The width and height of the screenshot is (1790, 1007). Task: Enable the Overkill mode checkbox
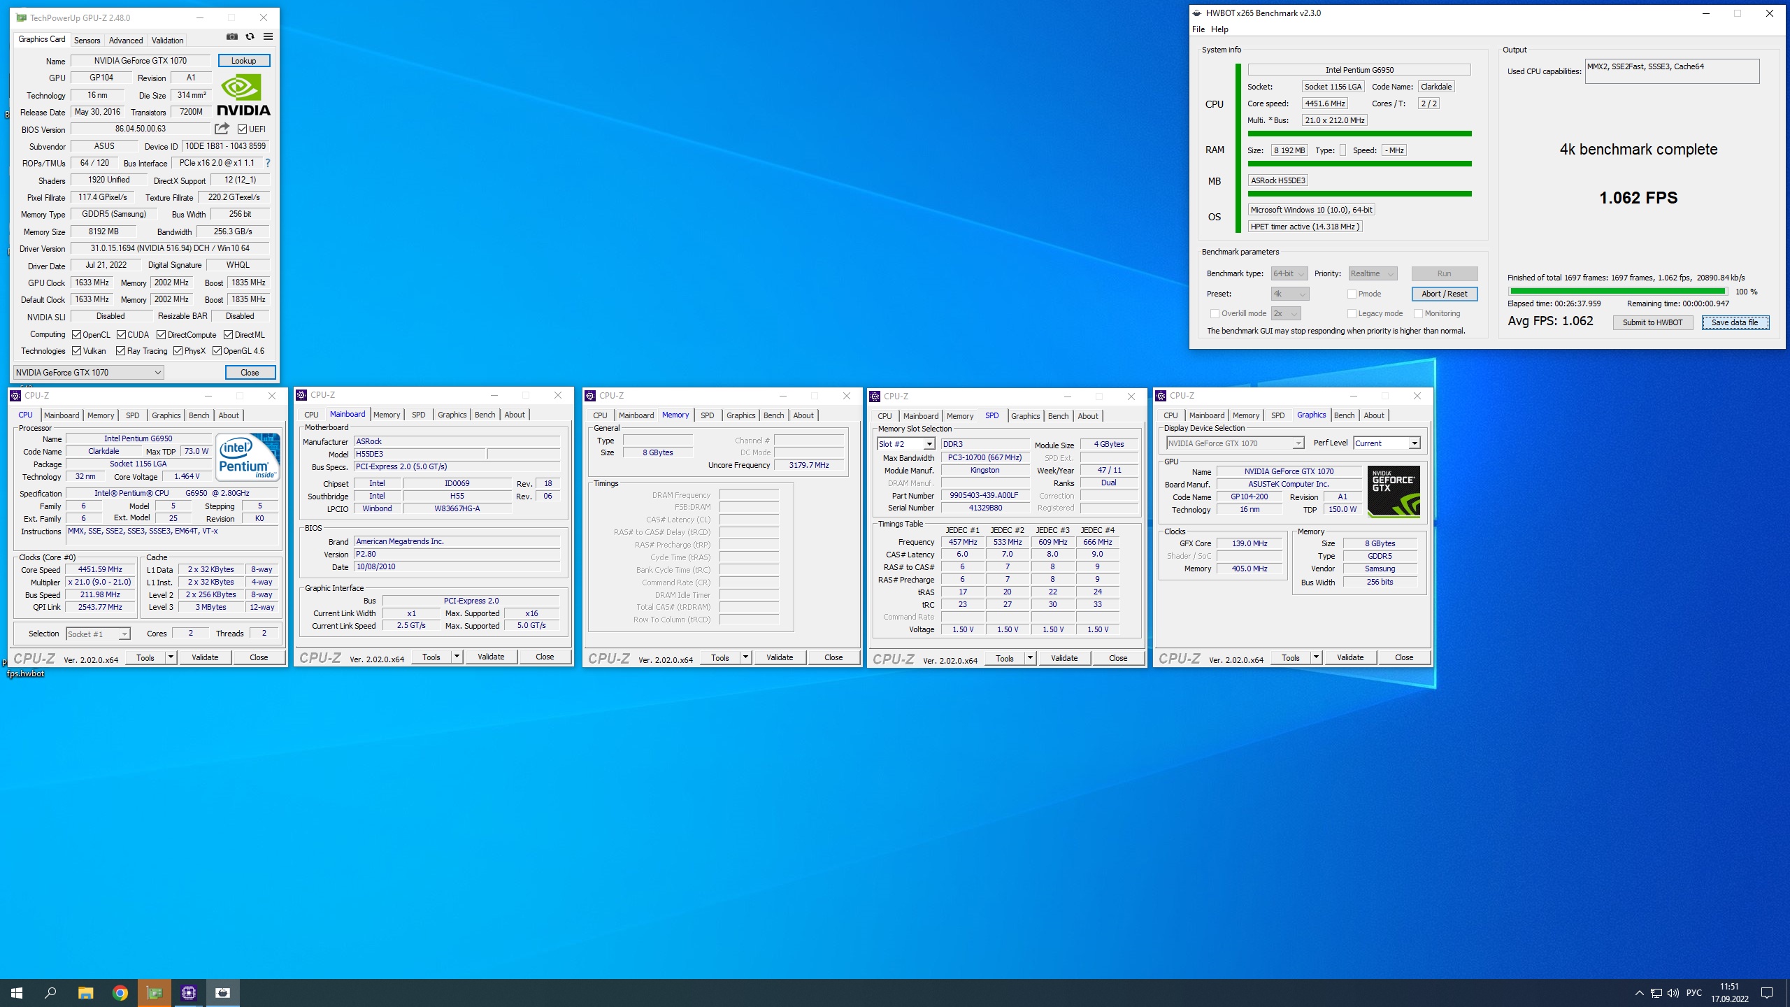coord(1215,313)
